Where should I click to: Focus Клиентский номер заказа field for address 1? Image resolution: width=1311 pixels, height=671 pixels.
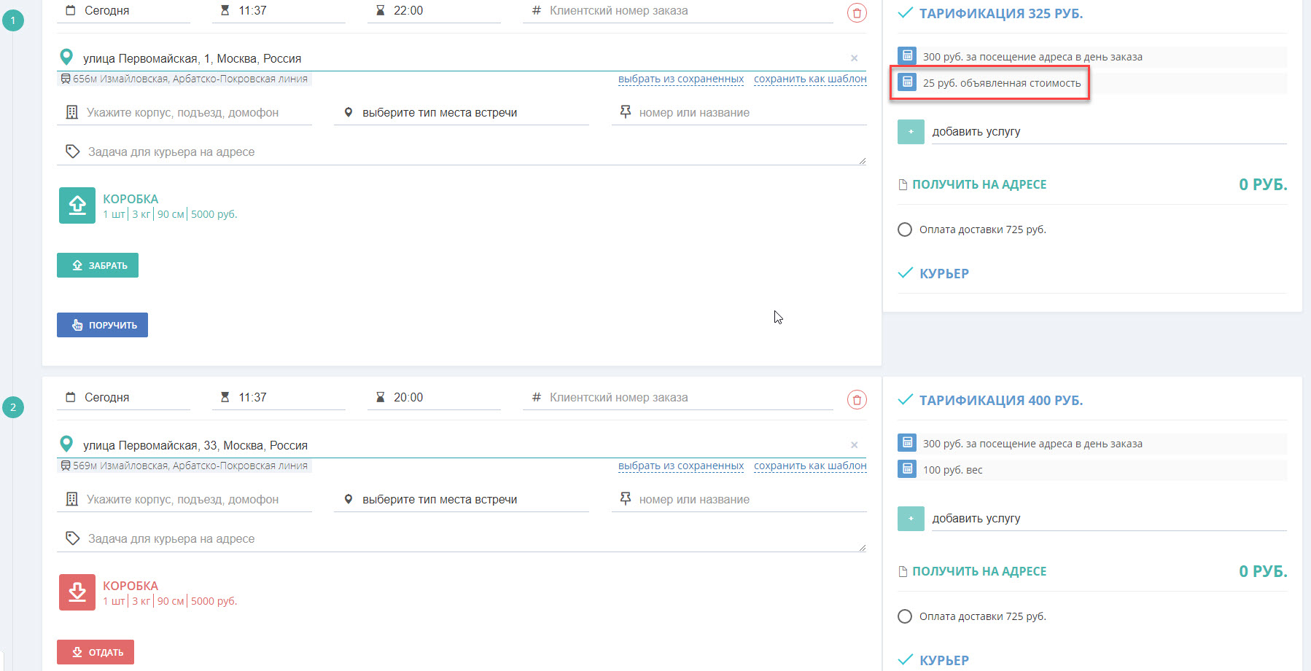pyautogui.click(x=678, y=11)
